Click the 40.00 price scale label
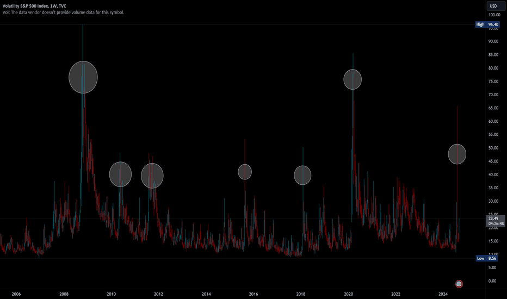This screenshot has height=299, width=507. click(493, 175)
